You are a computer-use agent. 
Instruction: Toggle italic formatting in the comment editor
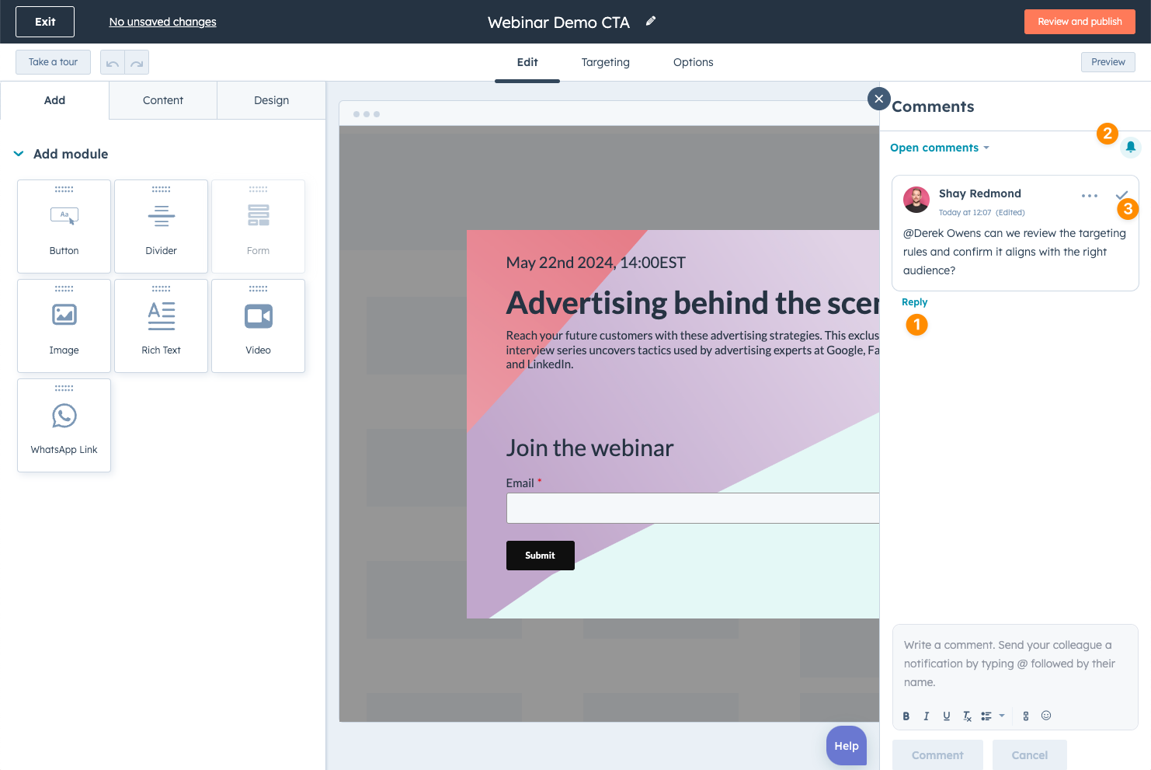point(927,716)
